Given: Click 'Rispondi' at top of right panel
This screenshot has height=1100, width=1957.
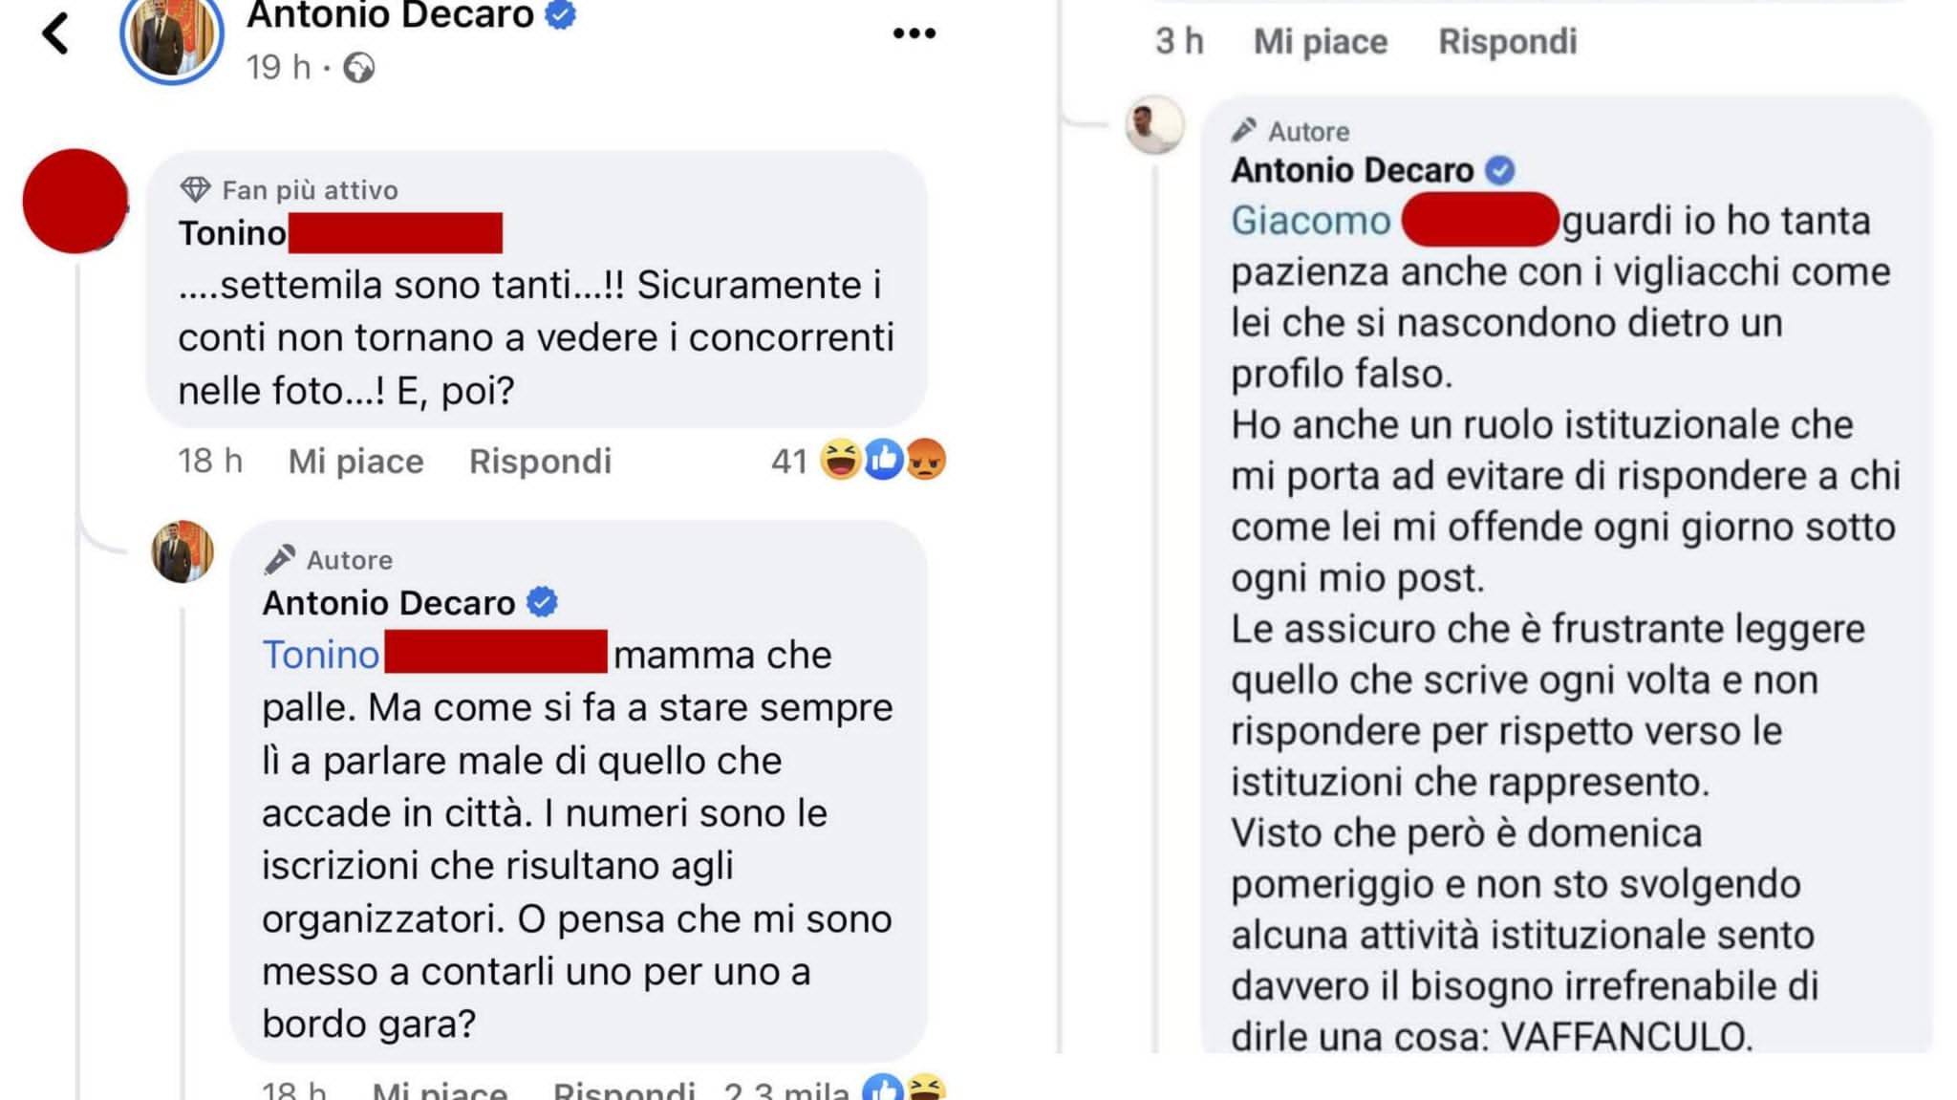Looking at the screenshot, I should point(1507,42).
